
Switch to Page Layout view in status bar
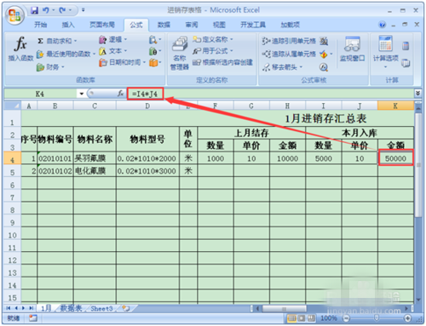pyautogui.click(x=302, y=318)
